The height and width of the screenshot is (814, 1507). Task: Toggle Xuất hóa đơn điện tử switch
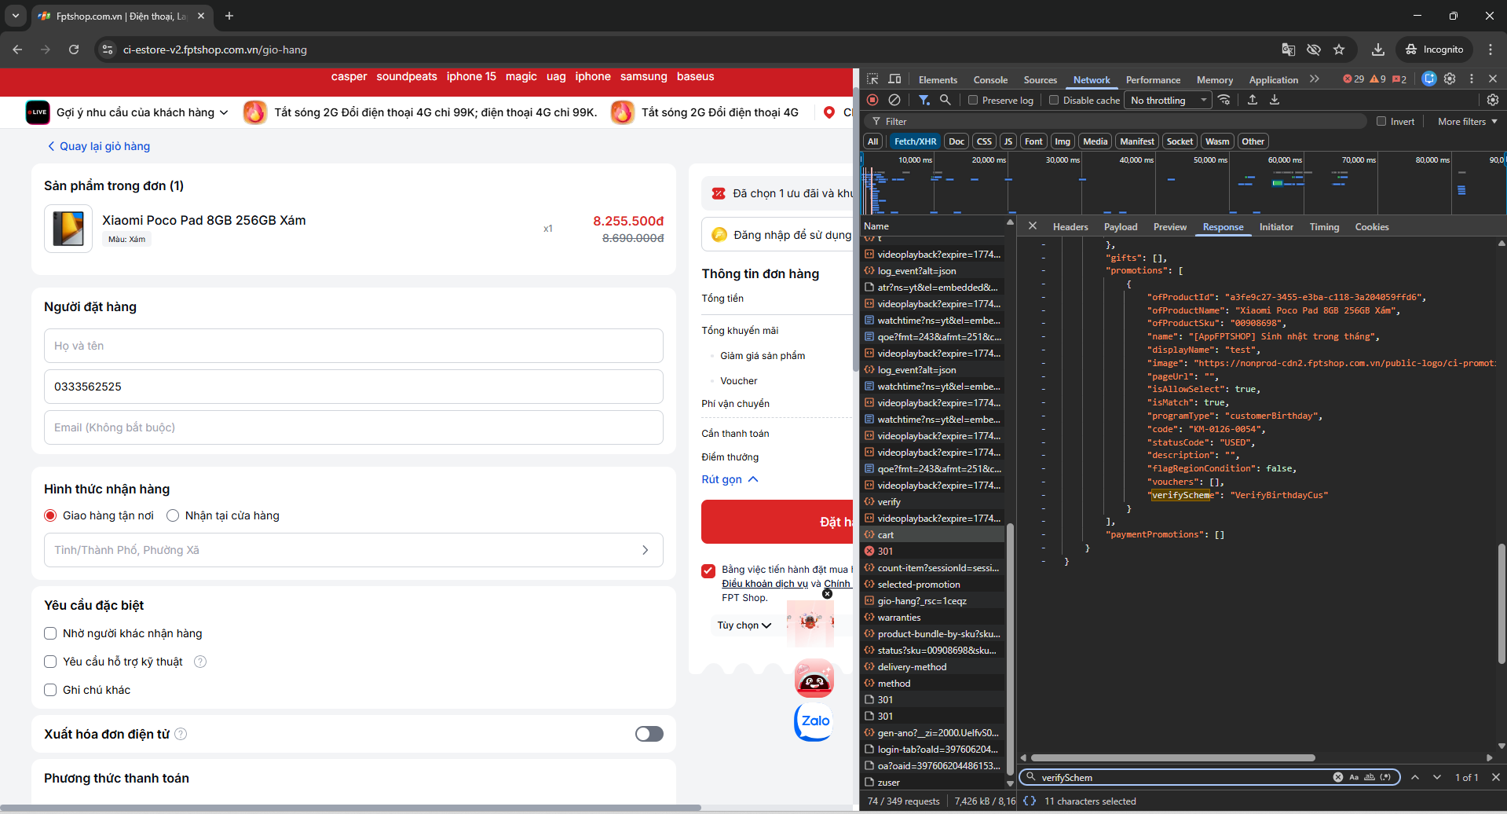tap(649, 734)
